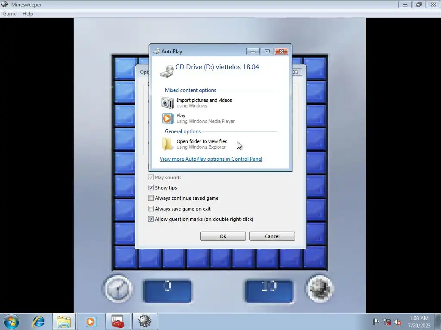Open View more AutoPlay options in Control Panel

211,159
